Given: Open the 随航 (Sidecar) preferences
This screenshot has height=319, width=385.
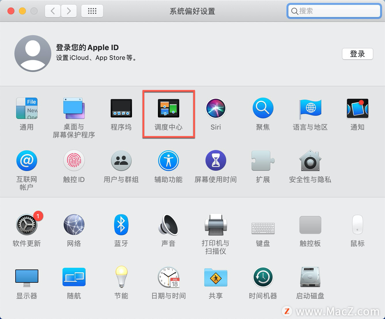Looking at the screenshot, I should coord(74,277).
